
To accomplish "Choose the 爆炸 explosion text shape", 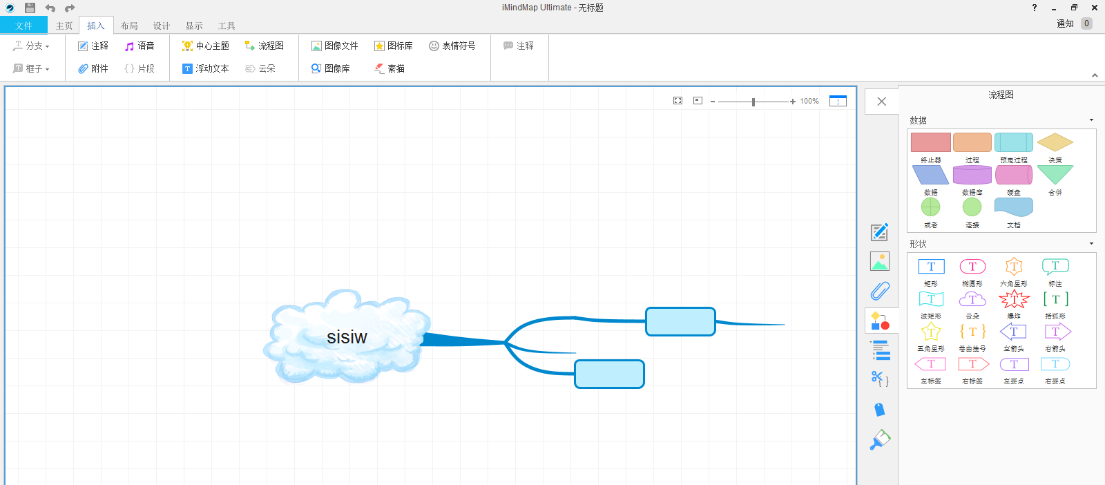I will point(1014,299).
